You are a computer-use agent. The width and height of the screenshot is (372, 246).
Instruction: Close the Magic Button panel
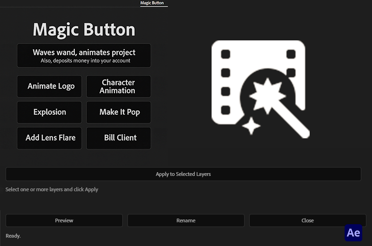click(307, 220)
